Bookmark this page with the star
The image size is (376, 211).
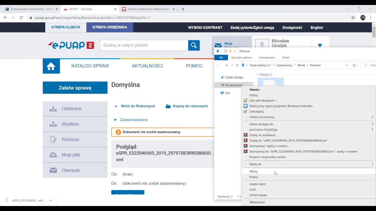point(353,18)
